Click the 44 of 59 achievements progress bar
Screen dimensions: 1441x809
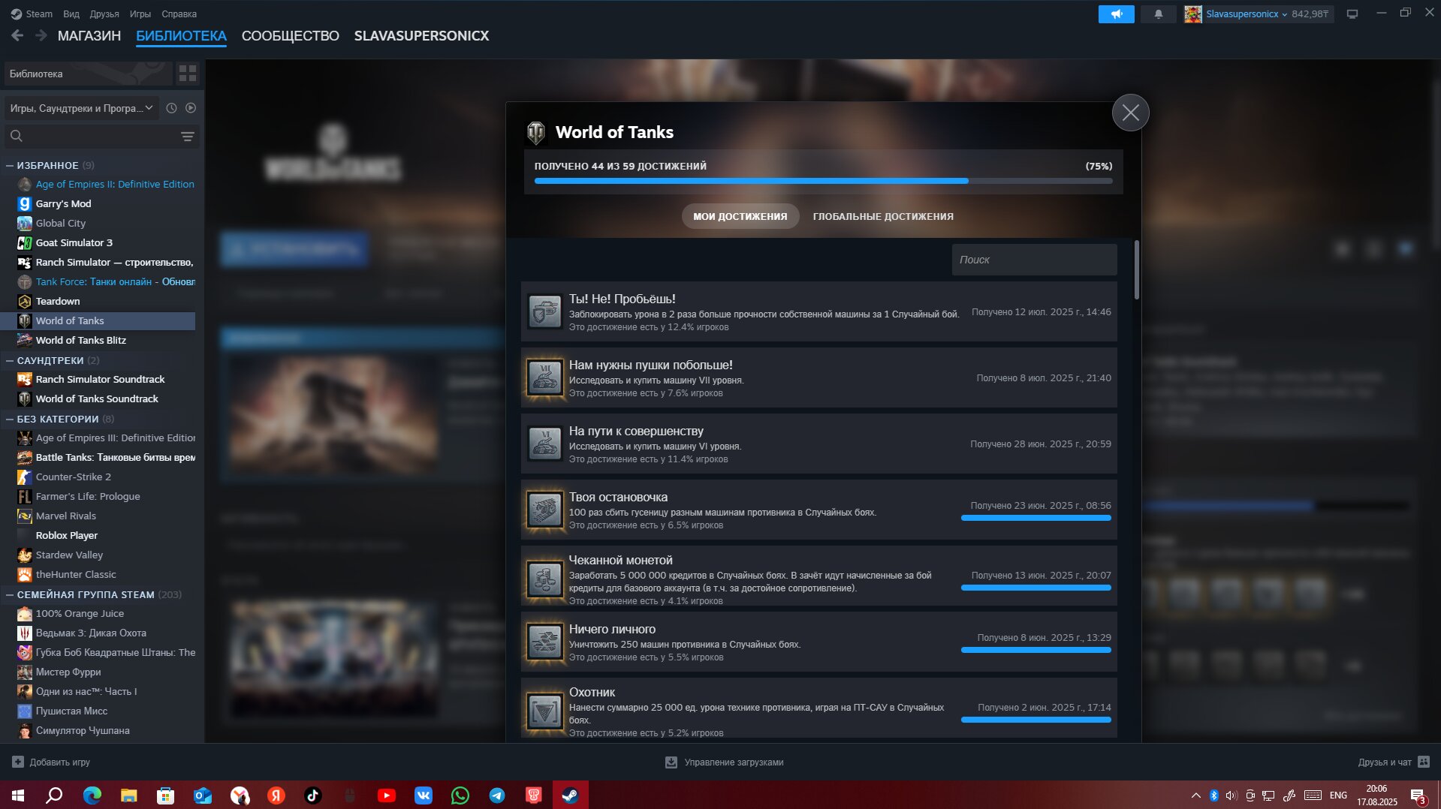point(823,181)
